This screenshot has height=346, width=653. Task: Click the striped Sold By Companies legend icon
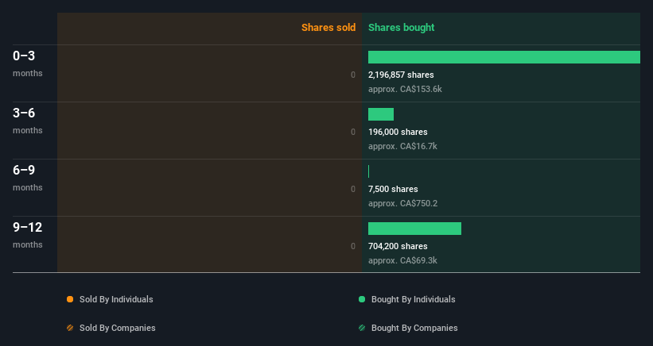[70, 328]
